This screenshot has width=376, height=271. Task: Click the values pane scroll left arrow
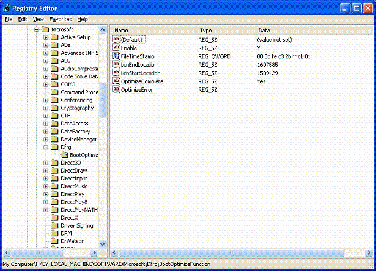tap(114, 253)
